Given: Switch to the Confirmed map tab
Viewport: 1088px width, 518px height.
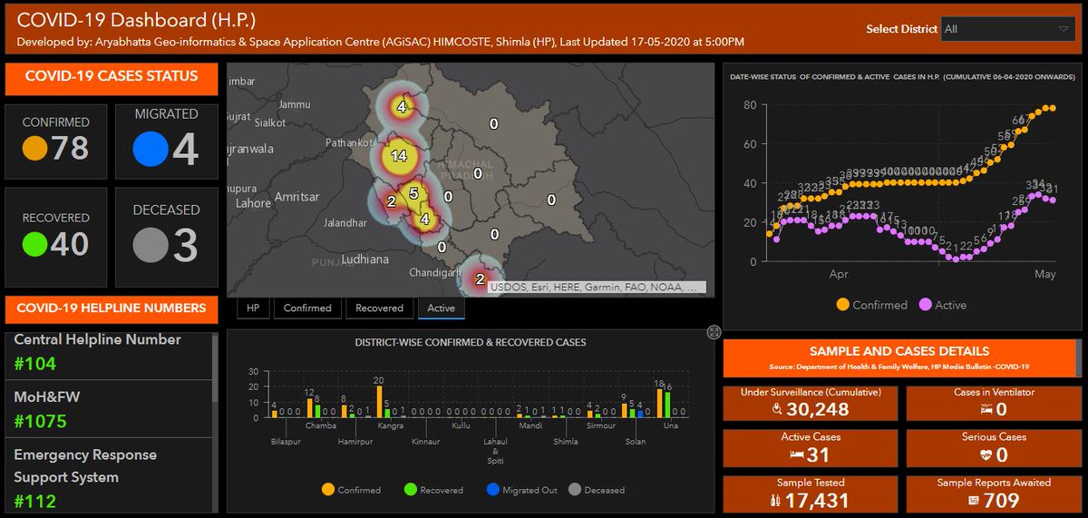Looking at the screenshot, I should (307, 308).
